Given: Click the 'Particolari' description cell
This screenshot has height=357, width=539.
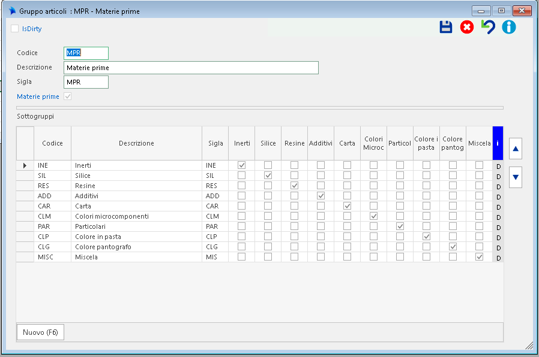Looking at the screenshot, I should (x=136, y=226).
